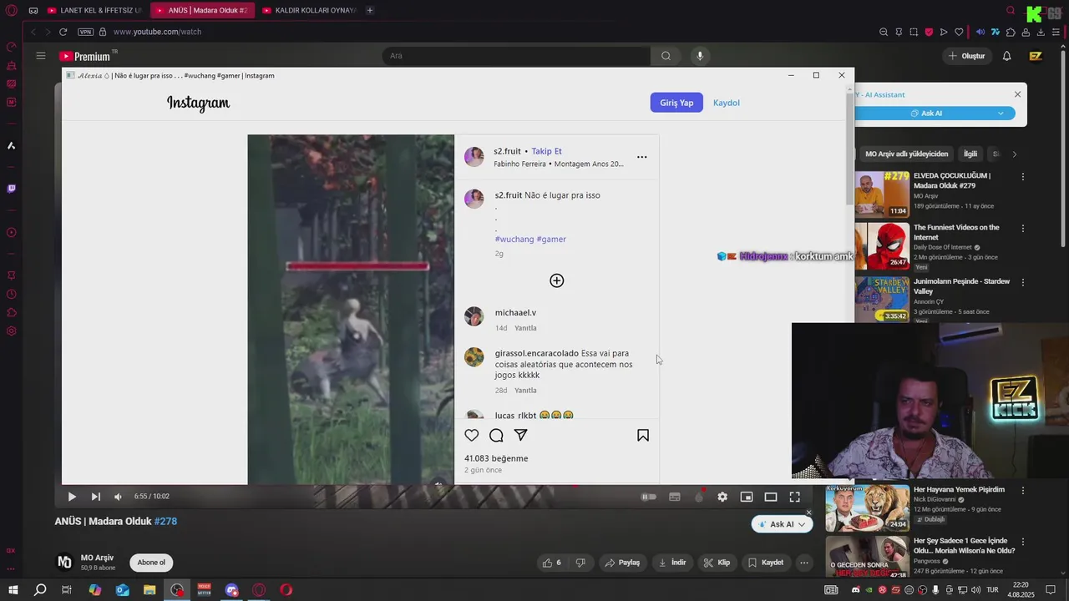This screenshot has height=601, width=1069.
Task: Click the Klip scissors button
Action: [x=717, y=563]
